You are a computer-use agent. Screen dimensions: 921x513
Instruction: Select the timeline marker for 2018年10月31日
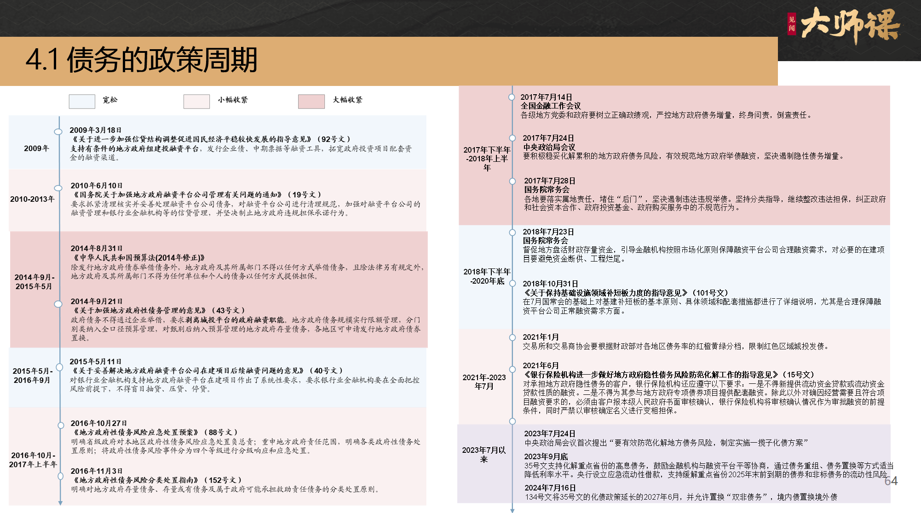tap(512, 285)
